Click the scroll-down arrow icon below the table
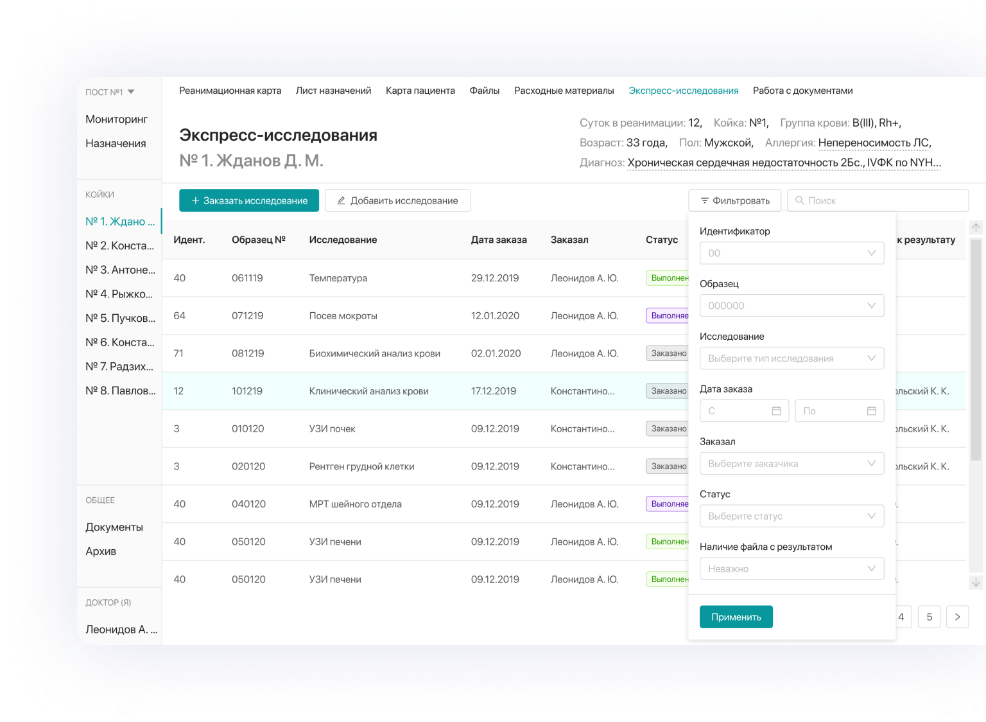The width and height of the screenshot is (986, 722). click(x=976, y=583)
